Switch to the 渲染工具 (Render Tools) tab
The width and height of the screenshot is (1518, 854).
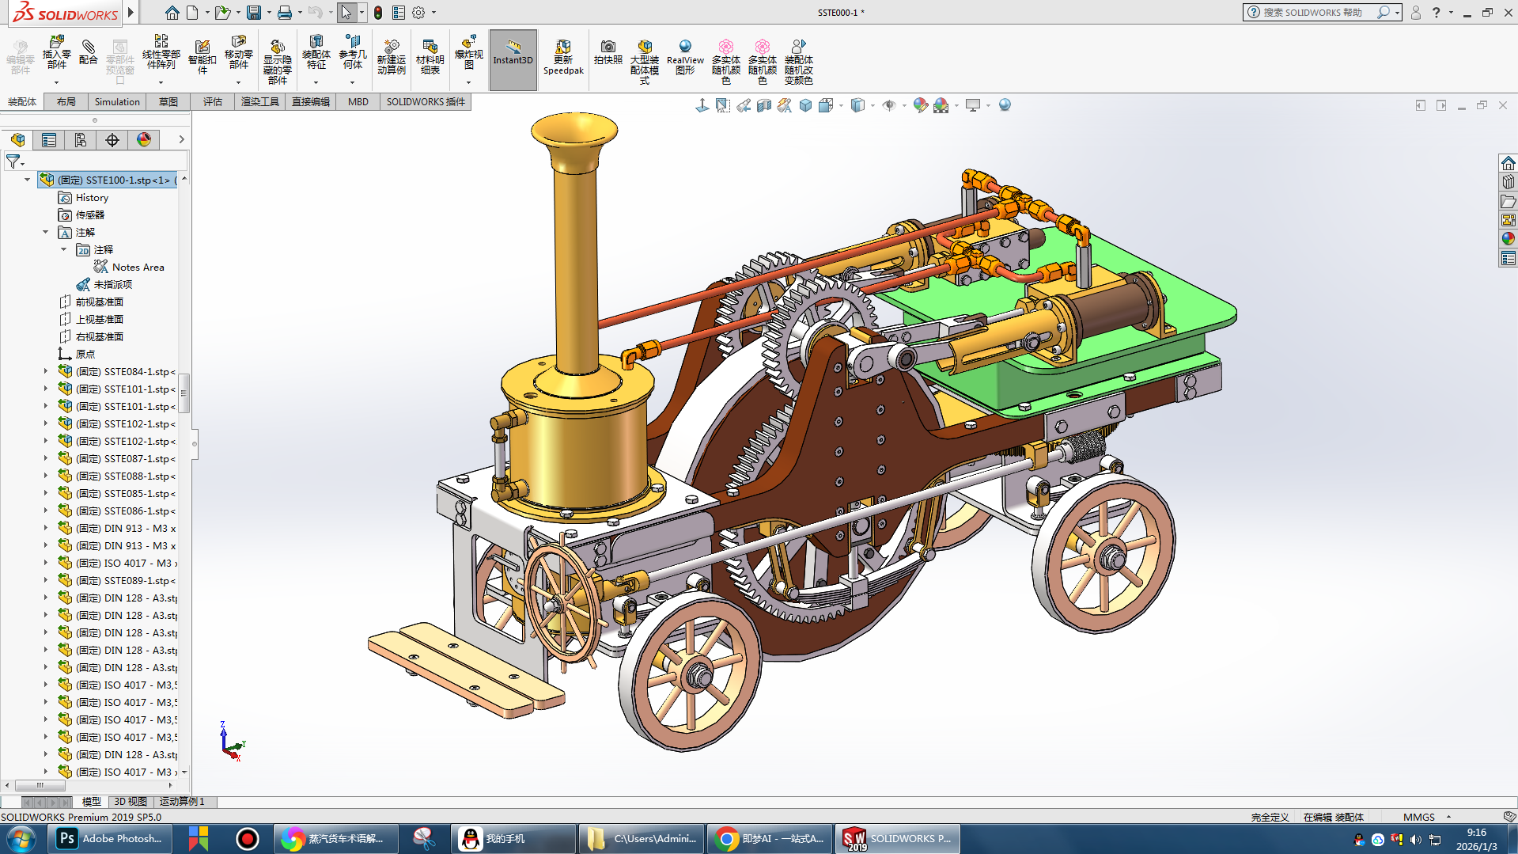tap(260, 102)
